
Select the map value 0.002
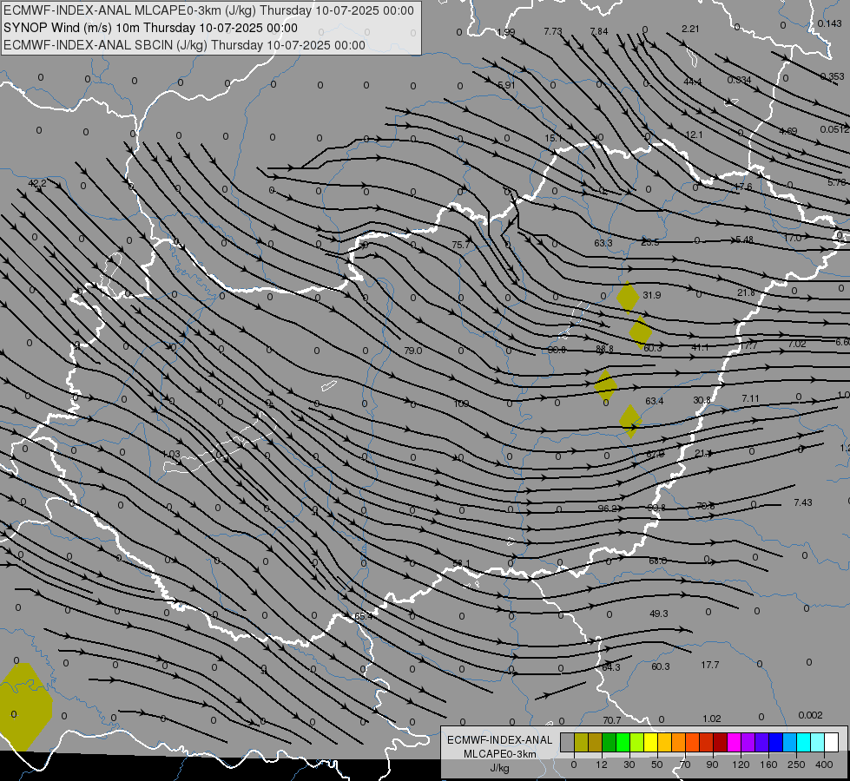coord(810,715)
